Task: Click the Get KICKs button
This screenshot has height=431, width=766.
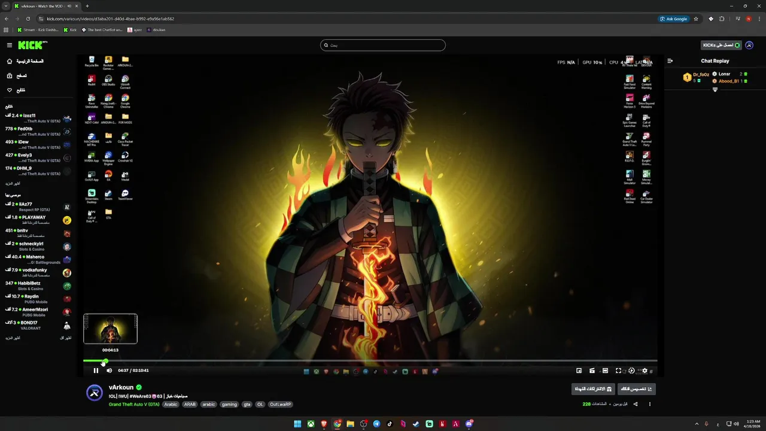Action: click(x=721, y=45)
